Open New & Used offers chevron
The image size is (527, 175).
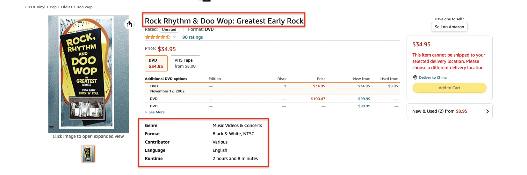click(x=487, y=111)
